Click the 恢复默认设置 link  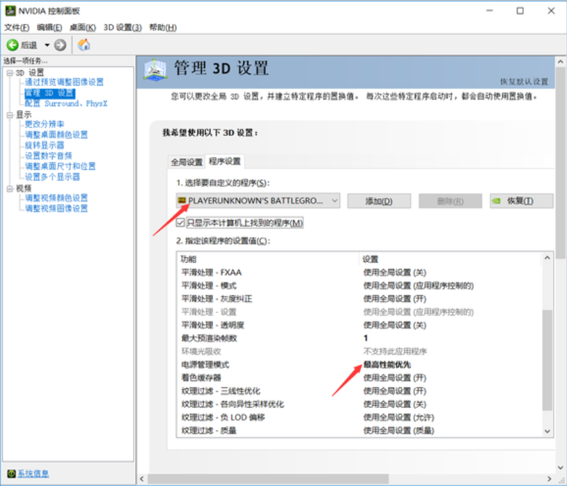click(524, 82)
